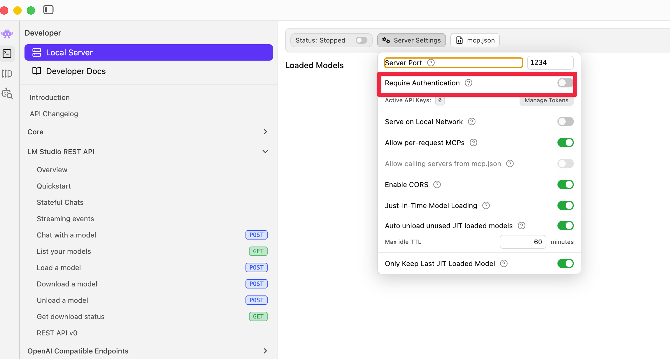Turn on Serve on Local Network

point(565,122)
